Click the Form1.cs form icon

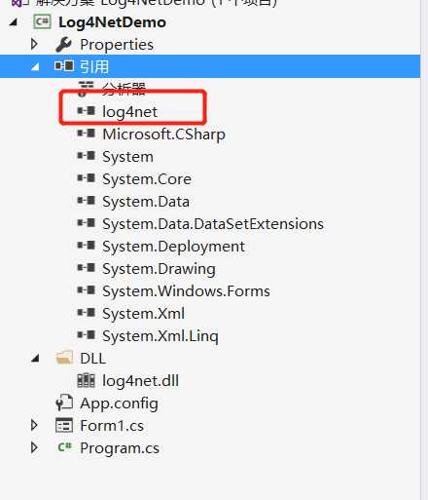pyautogui.click(x=64, y=425)
